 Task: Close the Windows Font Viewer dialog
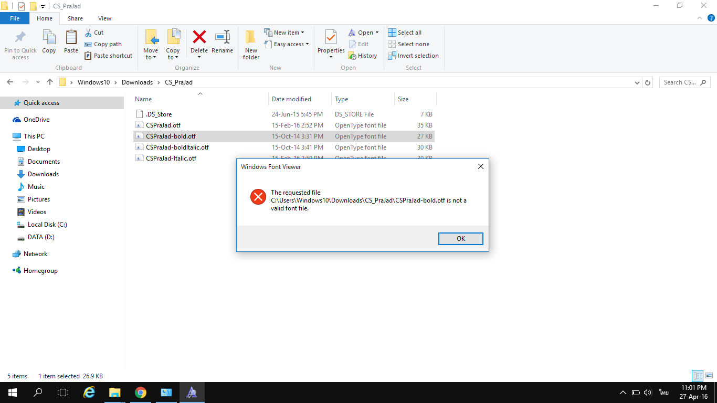480,166
